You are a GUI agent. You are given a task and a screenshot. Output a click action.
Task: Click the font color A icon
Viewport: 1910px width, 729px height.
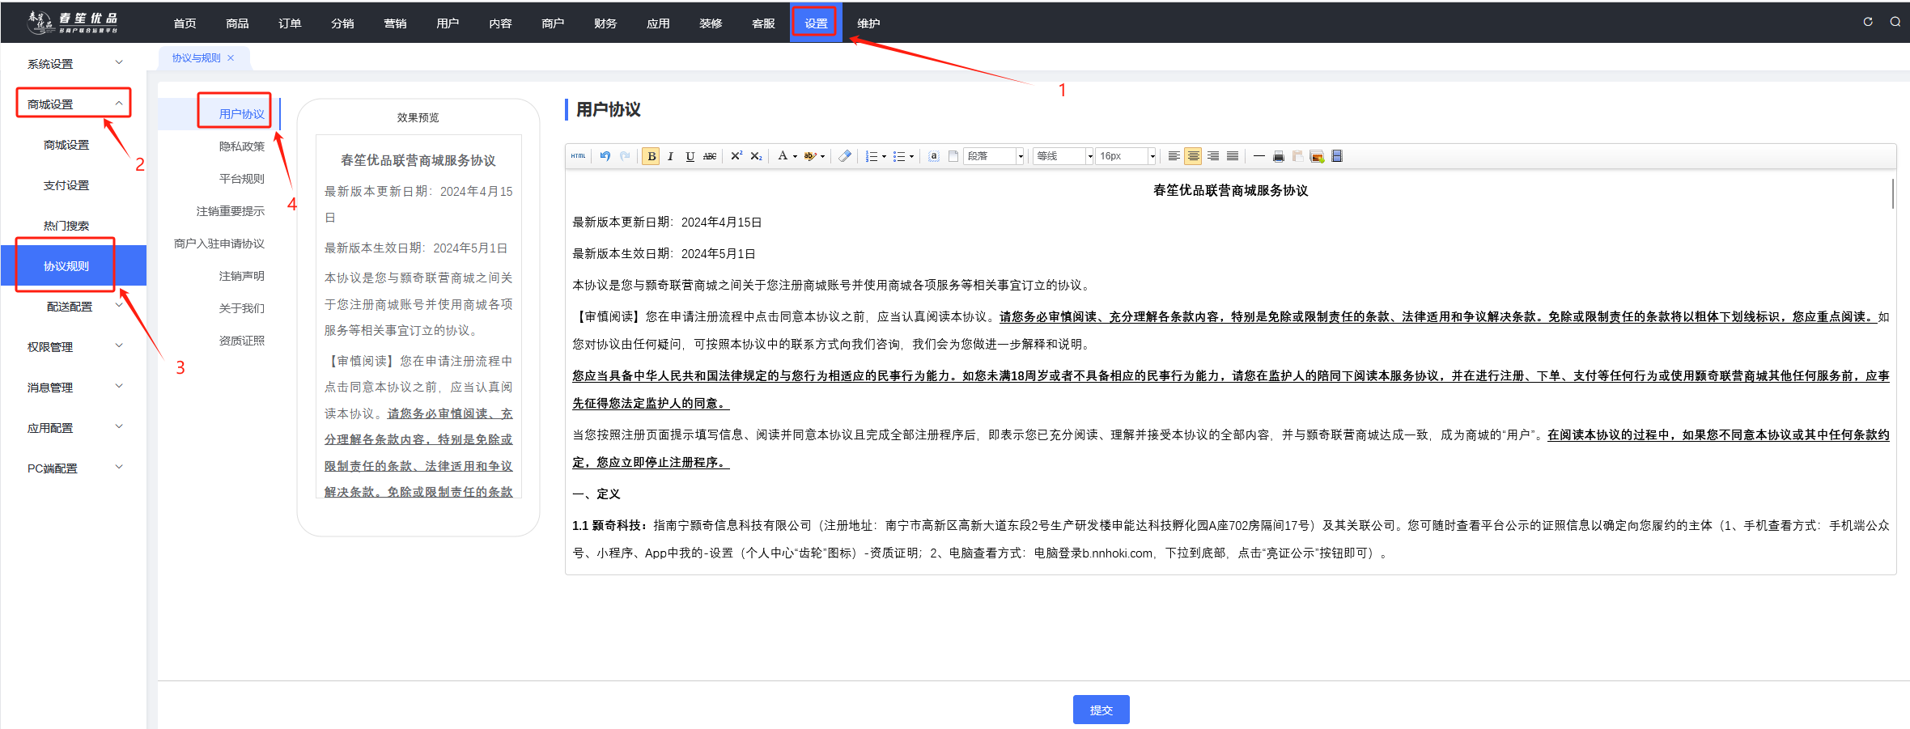click(x=782, y=156)
